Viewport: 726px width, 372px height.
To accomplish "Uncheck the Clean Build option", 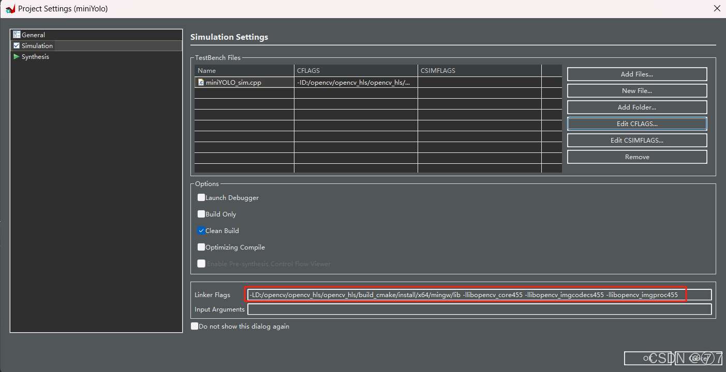I will click(x=201, y=230).
